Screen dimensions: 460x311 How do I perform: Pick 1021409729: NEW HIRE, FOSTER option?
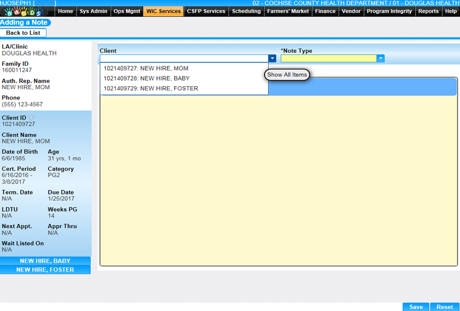click(x=151, y=89)
